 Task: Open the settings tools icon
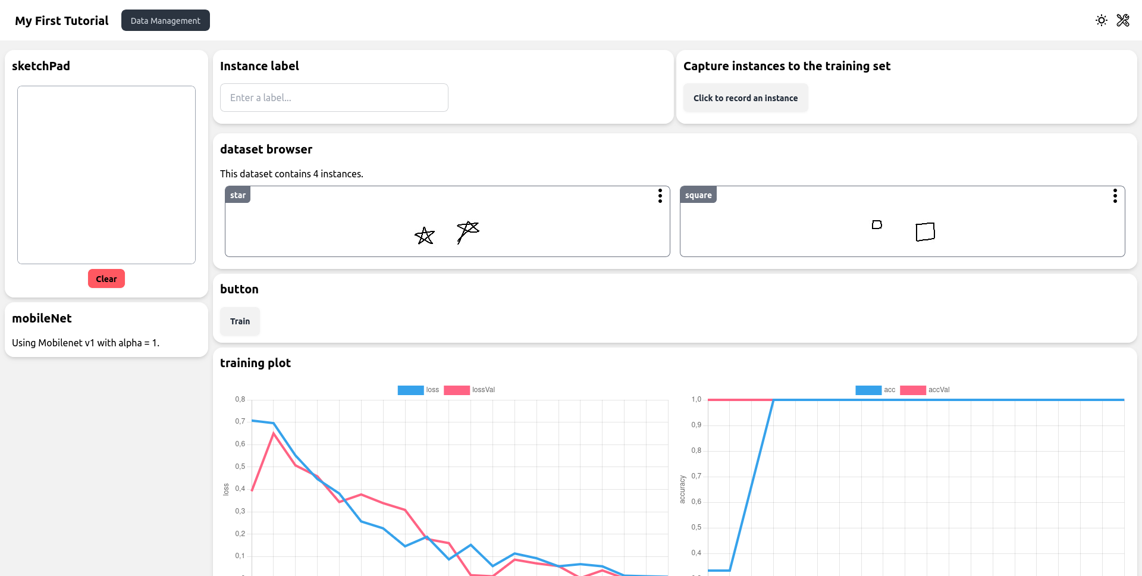[1123, 20]
